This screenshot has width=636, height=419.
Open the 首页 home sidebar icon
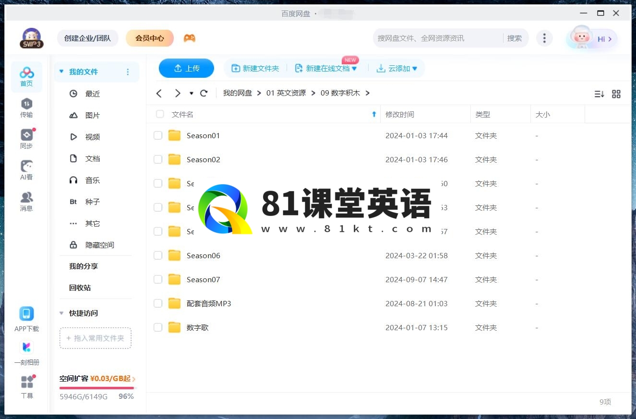click(x=26, y=77)
